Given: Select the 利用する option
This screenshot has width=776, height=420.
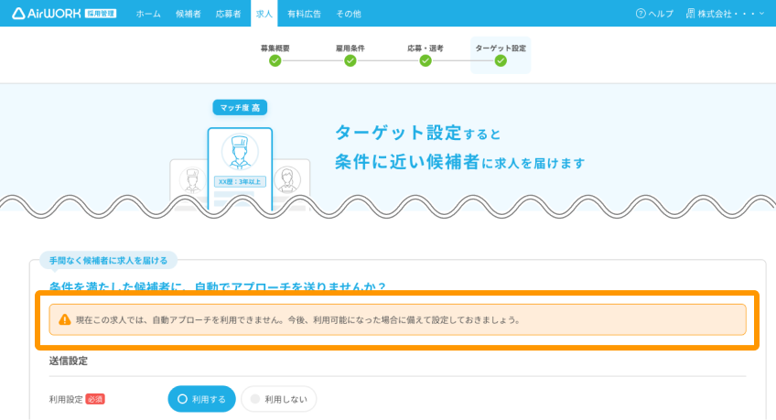Looking at the screenshot, I should coord(201,399).
